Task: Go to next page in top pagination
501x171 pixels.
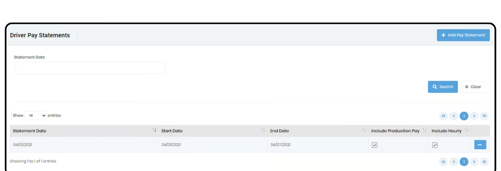Action: click(x=474, y=116)
